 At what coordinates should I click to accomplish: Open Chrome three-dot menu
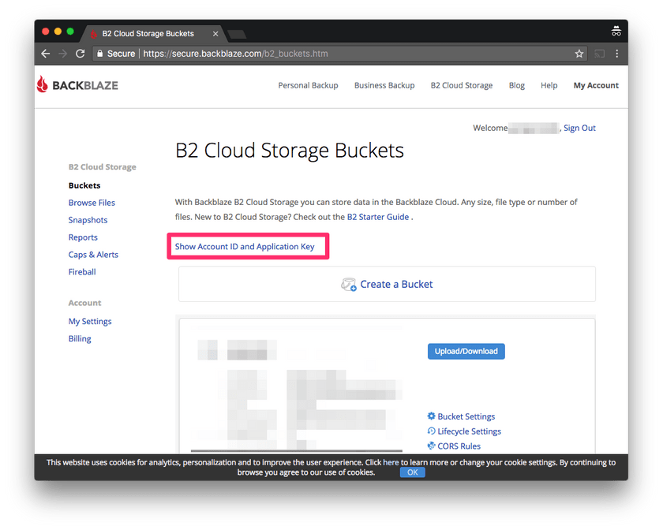617,54
